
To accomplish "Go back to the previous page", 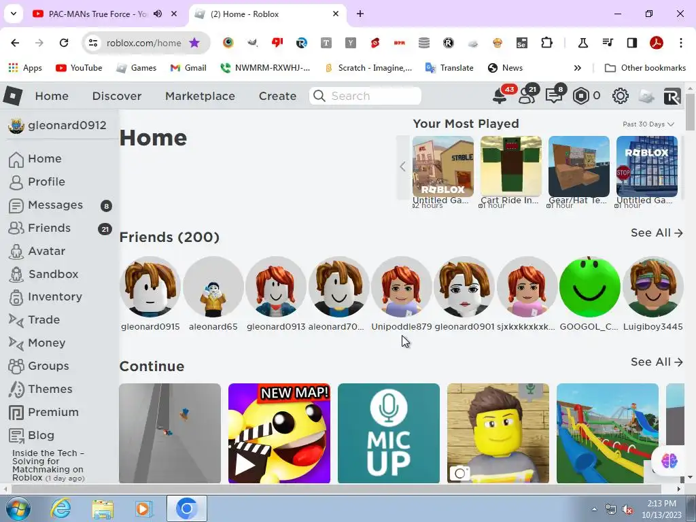I will click(15, 43).
